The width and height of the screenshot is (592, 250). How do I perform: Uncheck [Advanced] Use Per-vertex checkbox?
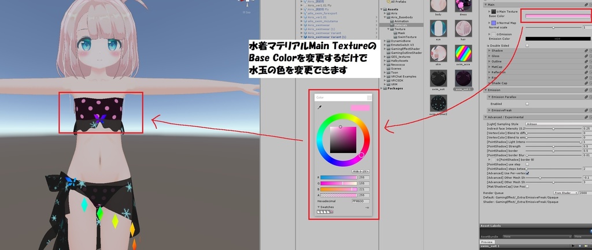[527, 173]
